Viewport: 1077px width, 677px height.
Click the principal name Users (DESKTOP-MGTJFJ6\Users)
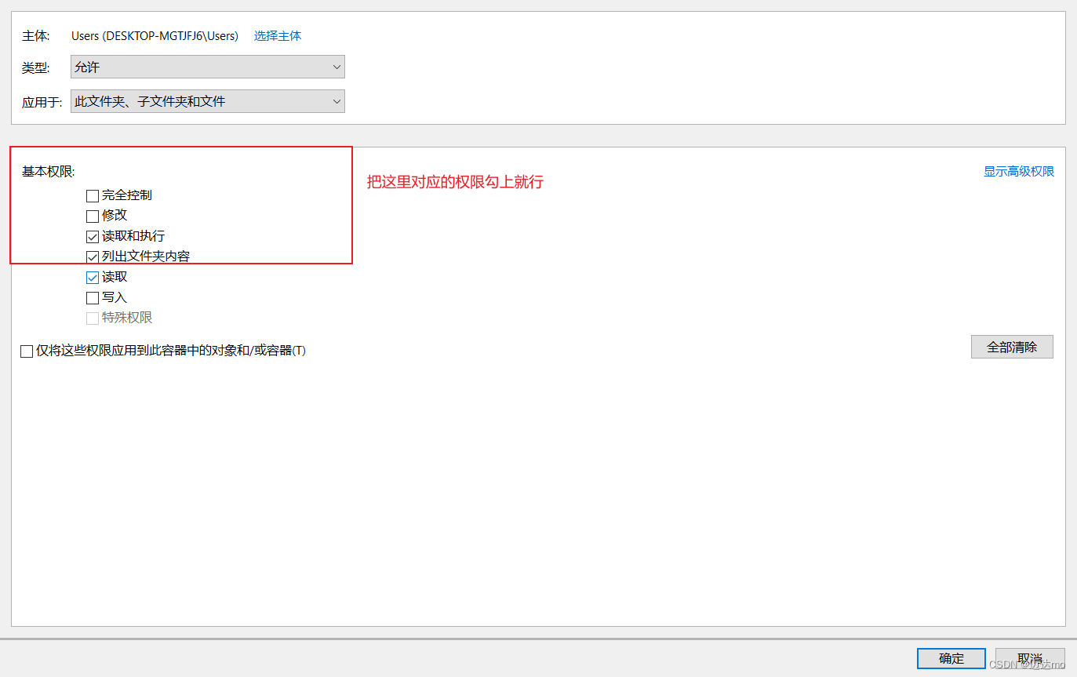pyautogui.click(x=155, y=36)
